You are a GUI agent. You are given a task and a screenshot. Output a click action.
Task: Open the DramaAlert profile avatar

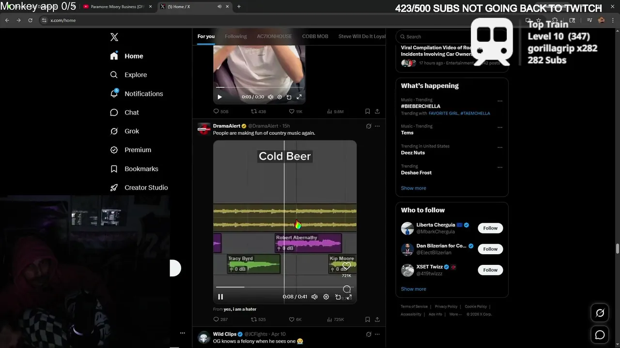pyautogui.click(x=204, y=129)
